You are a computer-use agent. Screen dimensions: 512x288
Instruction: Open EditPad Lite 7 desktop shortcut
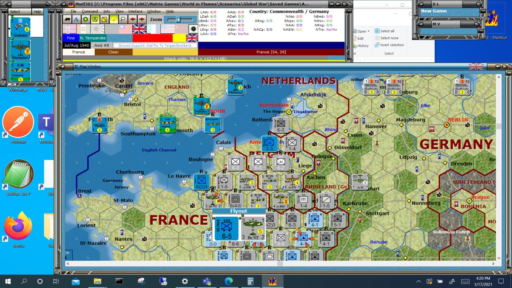(18, 177)
